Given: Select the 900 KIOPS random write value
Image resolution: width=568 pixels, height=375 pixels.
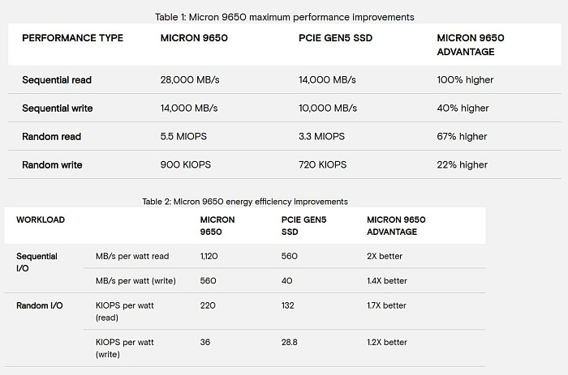Looking at the screenshot, I should [x=186, y=165].
